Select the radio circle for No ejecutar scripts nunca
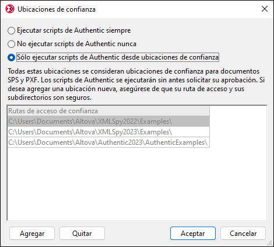 click(x=11, y=44)
